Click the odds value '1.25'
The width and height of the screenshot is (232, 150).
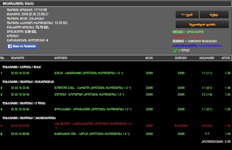tap(228, 94)
